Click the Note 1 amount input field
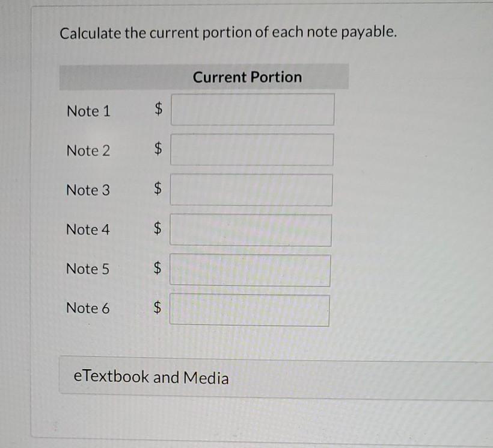The image size is (493, 448). [x=252, y=109]
